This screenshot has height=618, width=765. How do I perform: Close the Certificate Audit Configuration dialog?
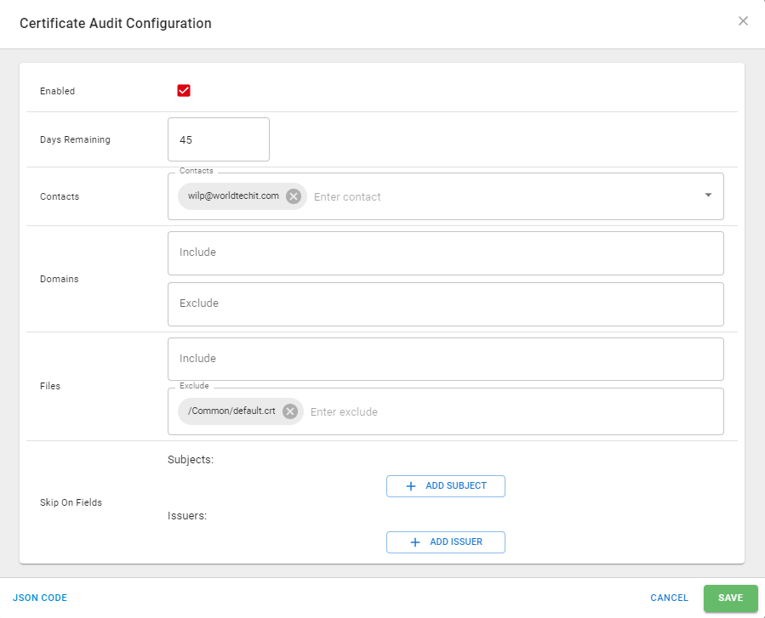(743, 21)
